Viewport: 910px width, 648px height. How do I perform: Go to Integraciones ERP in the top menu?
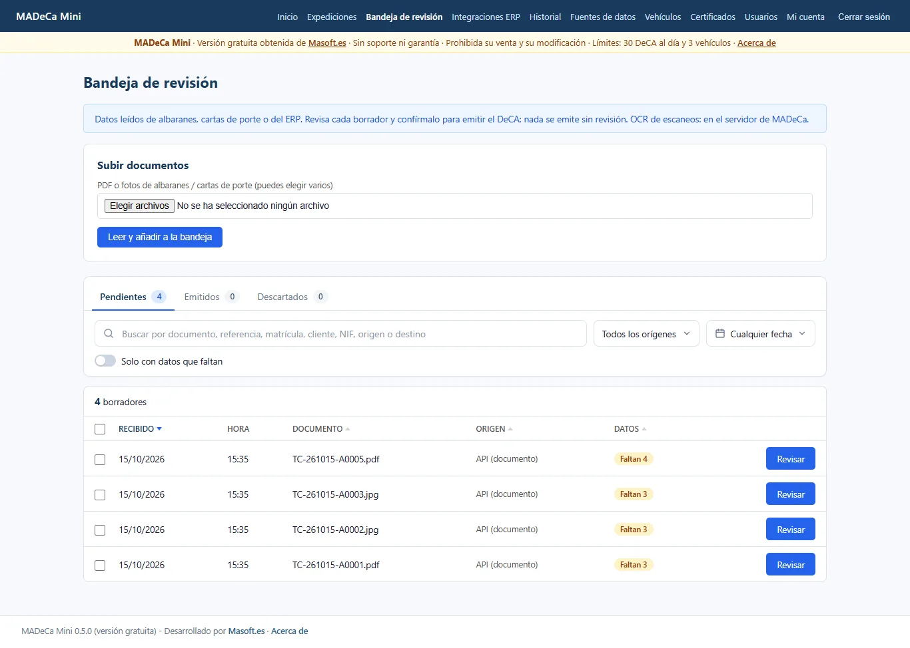pos(486,17)
